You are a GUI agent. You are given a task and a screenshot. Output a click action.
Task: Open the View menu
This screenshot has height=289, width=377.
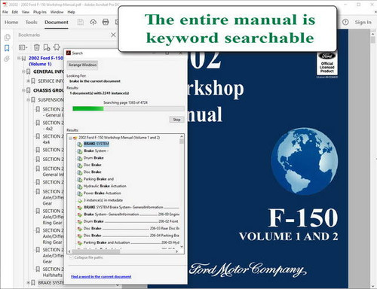pyautogui.click(x=26, y=12)
